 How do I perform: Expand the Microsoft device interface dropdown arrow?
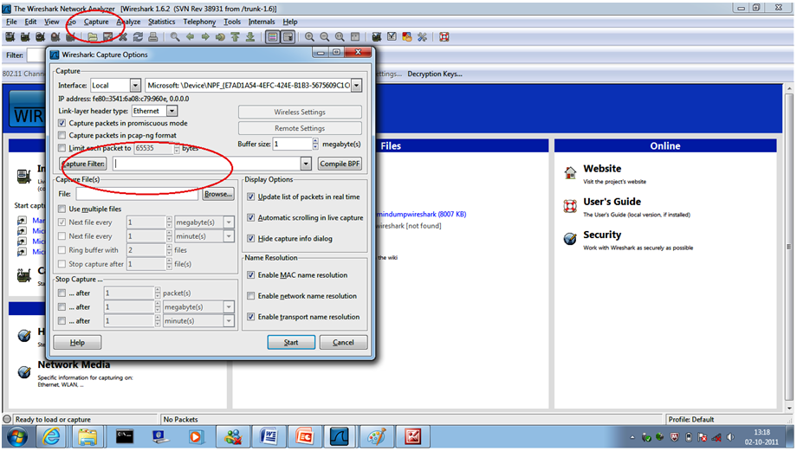356,86
